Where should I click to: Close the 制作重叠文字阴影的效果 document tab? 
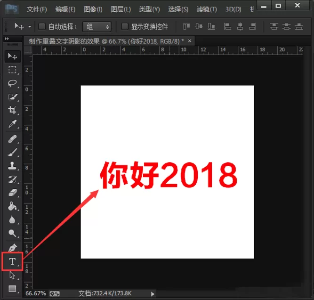(x=190, y=41)
